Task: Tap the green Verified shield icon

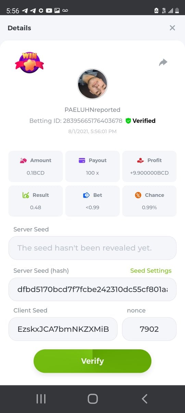Action: [x=128, y=121]
